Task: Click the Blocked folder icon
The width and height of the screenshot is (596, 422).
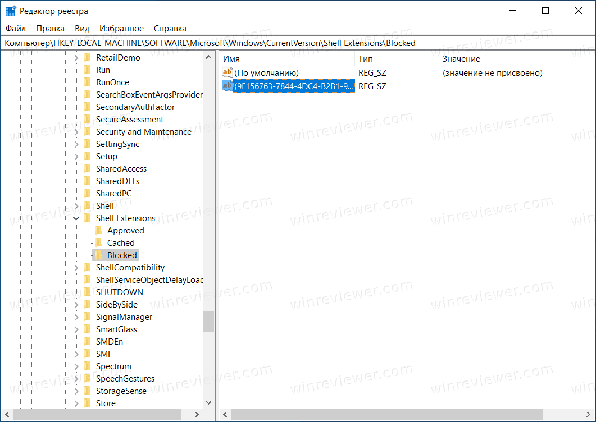Action: pos(99,255)
